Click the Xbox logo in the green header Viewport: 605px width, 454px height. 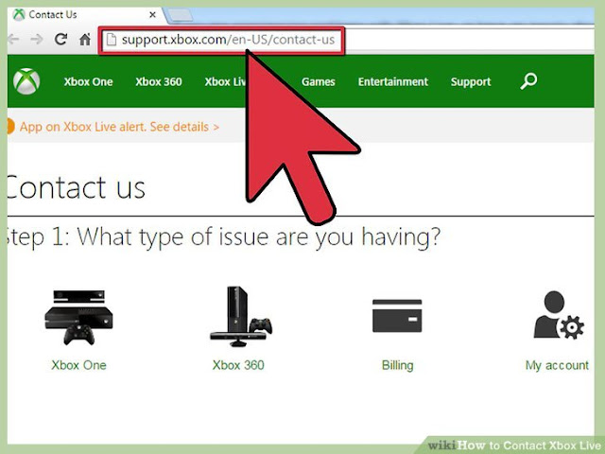[26, 81]
